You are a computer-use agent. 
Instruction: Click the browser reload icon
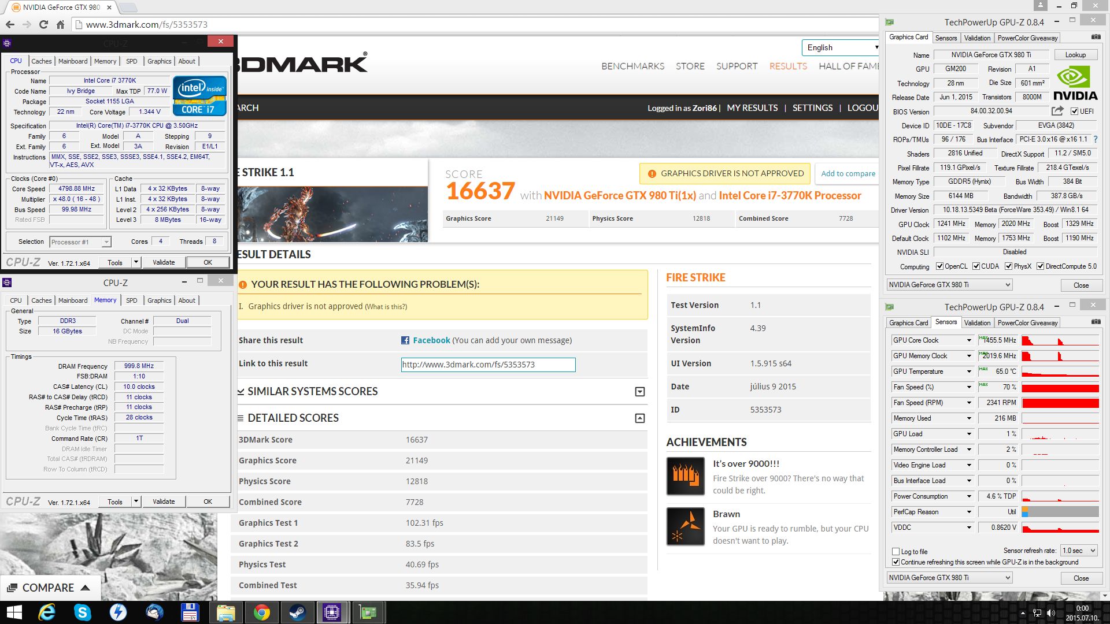43,24
